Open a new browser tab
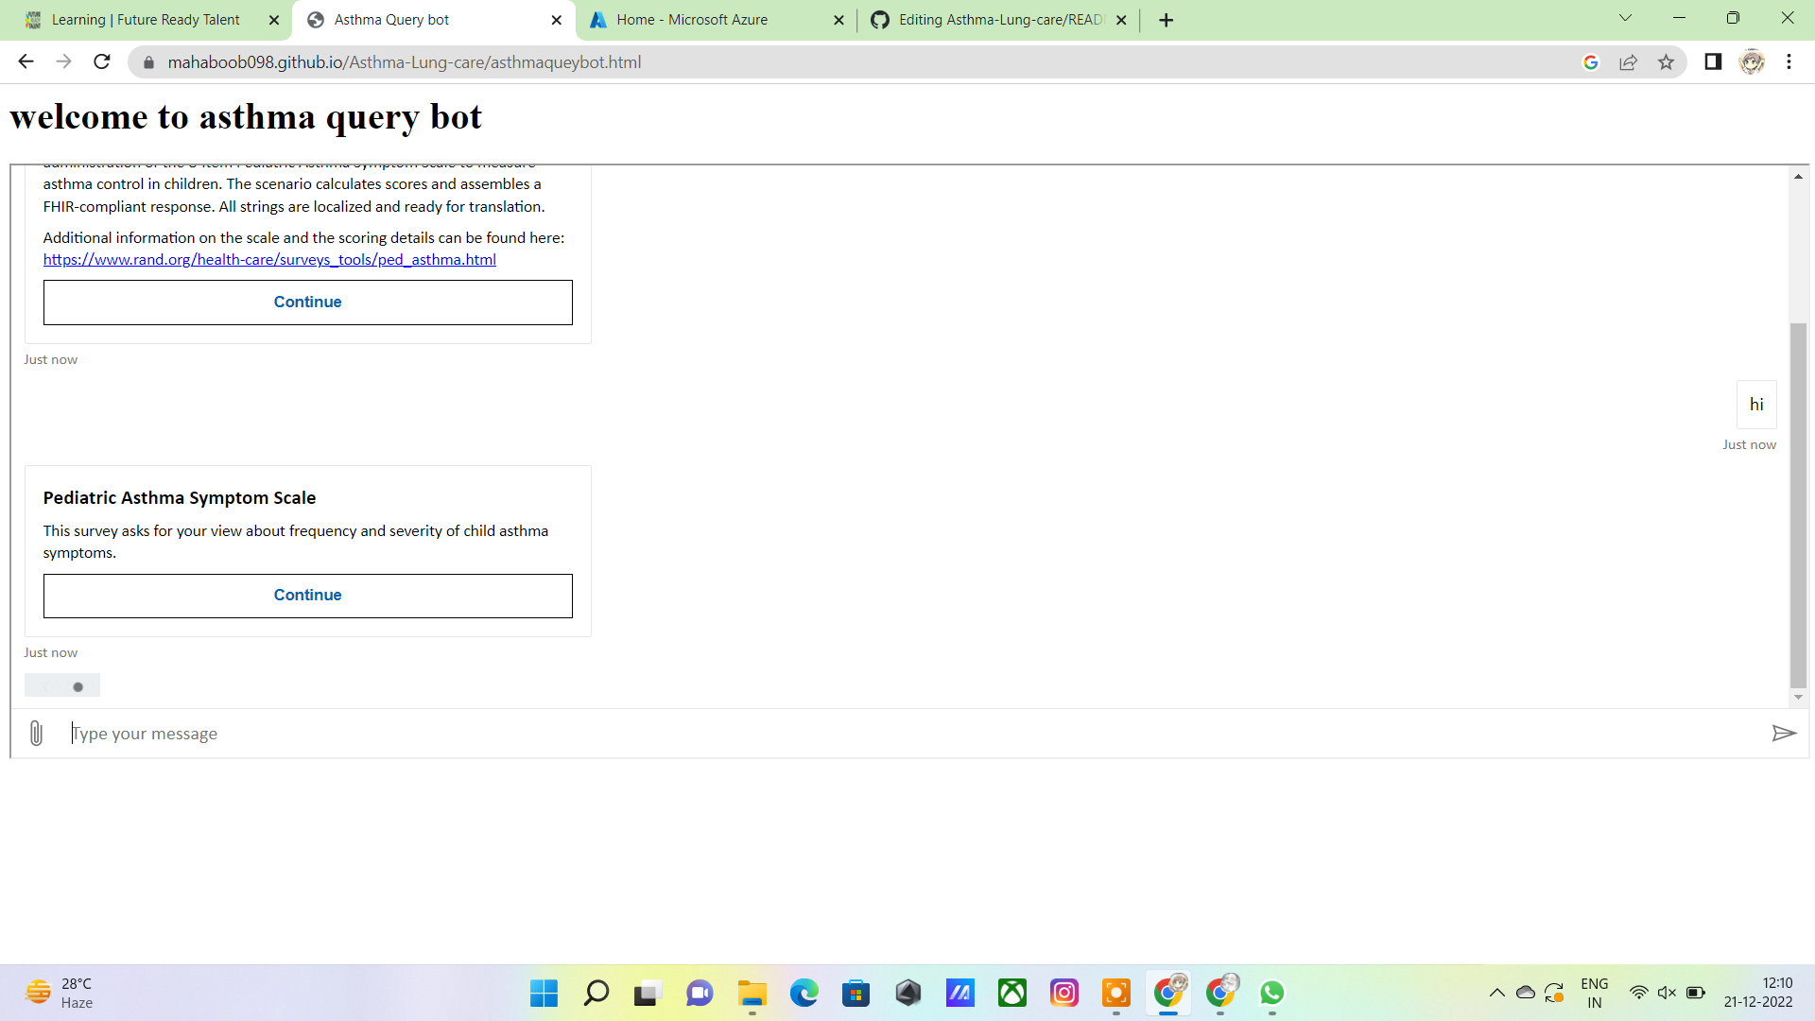Image resolution: width=1815 pixels, height=1021 pixels. click(1166, 20)
